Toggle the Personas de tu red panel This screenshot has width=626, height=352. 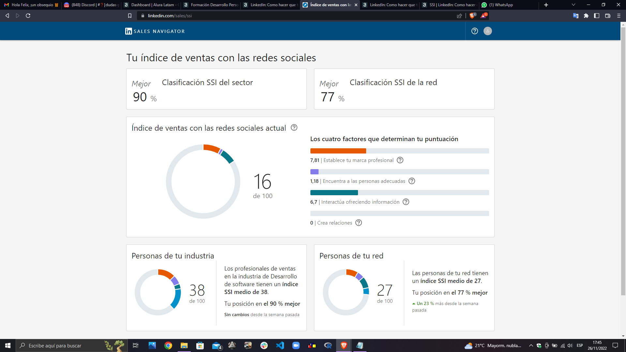(x=351, y=256)
